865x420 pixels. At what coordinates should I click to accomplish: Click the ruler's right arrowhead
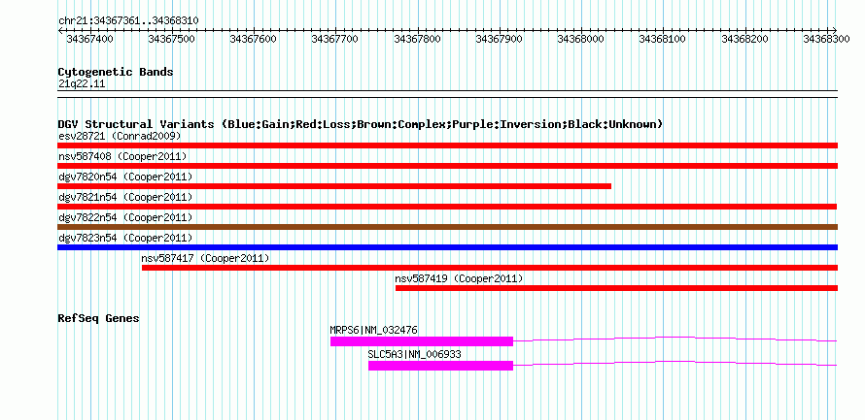click(x=835, y=30)
